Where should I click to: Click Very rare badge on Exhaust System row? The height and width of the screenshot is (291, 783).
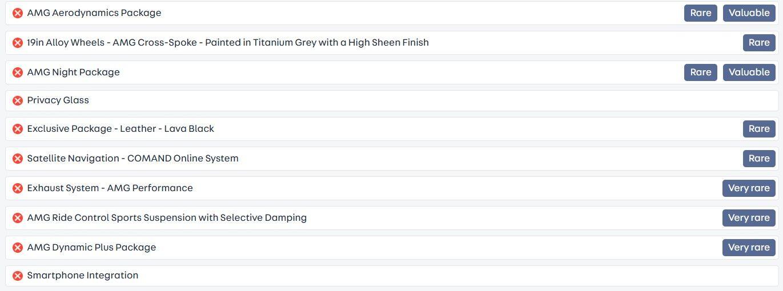(749, 188)
